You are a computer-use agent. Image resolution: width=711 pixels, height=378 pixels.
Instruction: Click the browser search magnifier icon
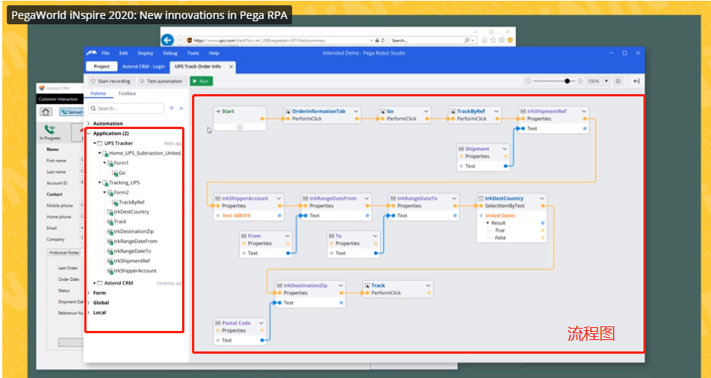[x=467, y=40]
